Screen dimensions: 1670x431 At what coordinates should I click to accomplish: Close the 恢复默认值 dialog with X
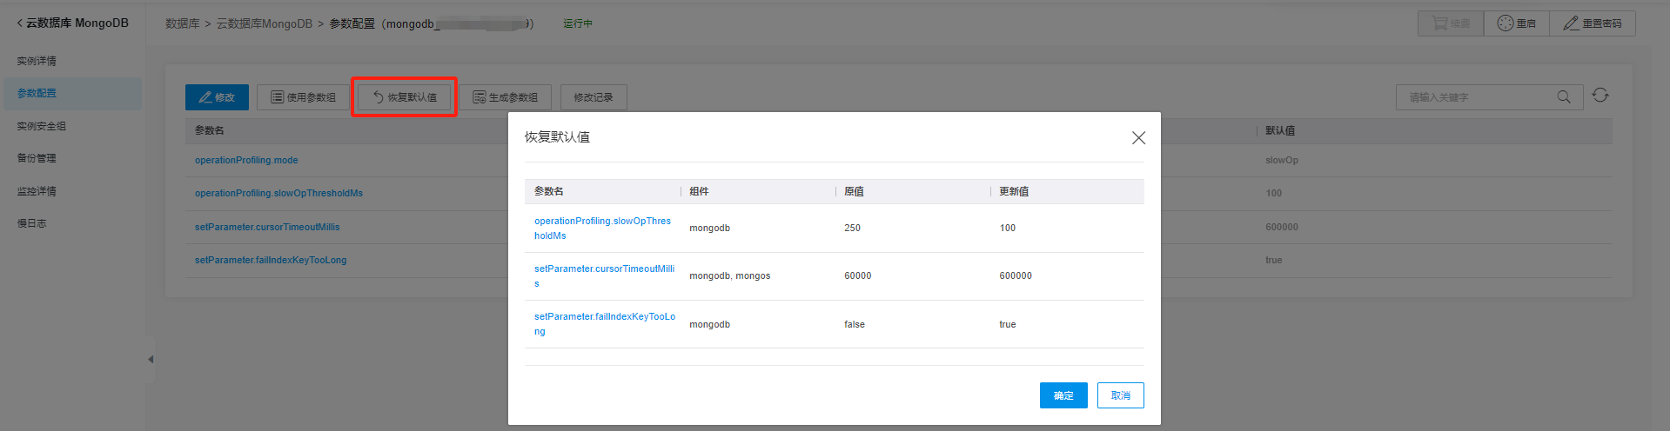click(1138, 138)
